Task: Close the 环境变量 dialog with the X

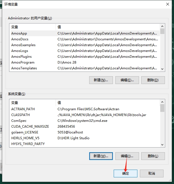Action: pos(168,4)
